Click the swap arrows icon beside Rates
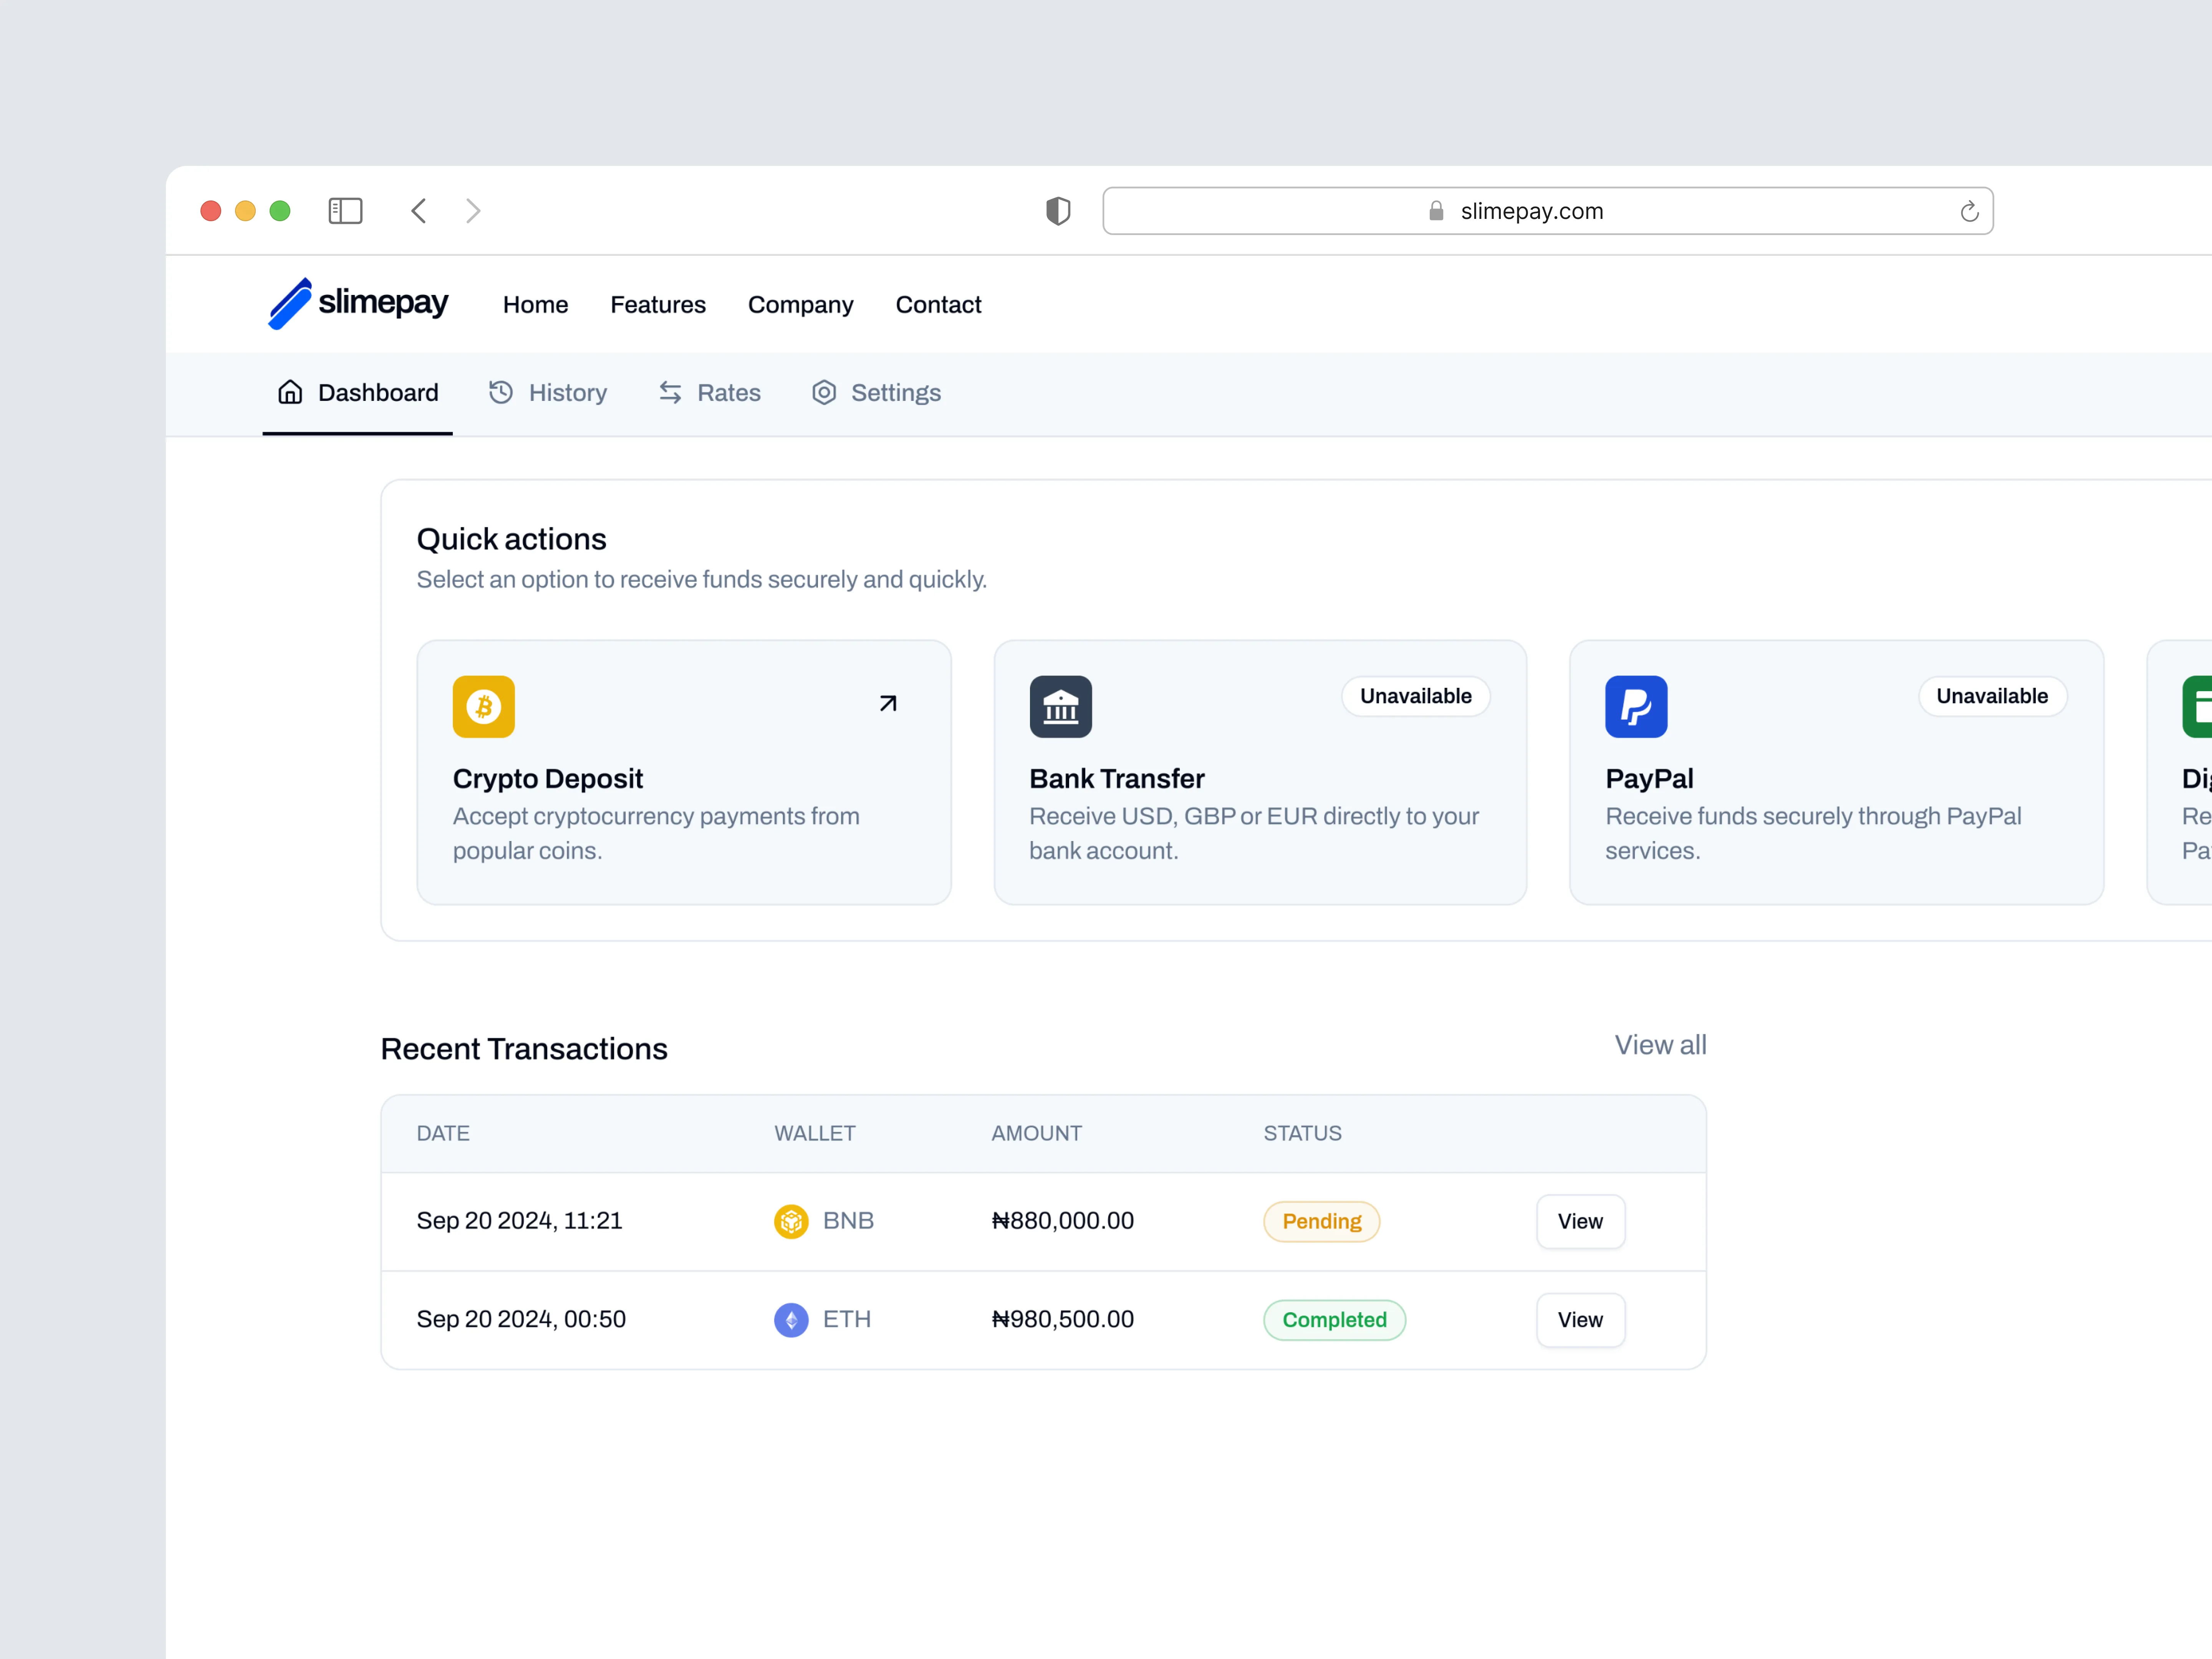This screenshot has width=2212, height=1659. pyautogui.click(x=670, y=393)
